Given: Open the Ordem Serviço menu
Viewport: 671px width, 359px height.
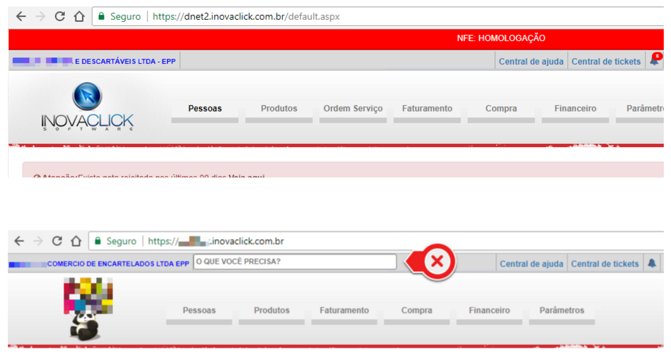Looking at the screenshot, I should click(352, 109).
